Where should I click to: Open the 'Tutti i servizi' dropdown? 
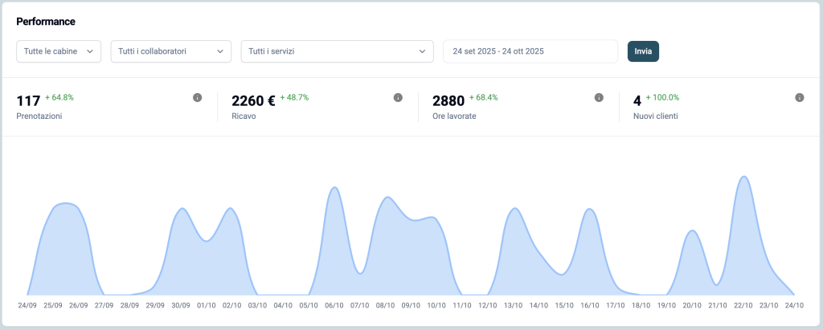pos(337,51)
